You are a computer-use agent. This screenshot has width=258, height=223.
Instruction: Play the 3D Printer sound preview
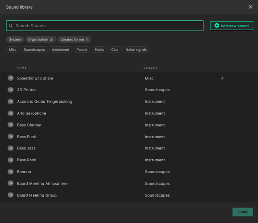point(10,90)
